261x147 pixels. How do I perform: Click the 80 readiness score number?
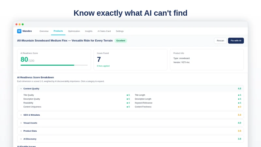24,59
